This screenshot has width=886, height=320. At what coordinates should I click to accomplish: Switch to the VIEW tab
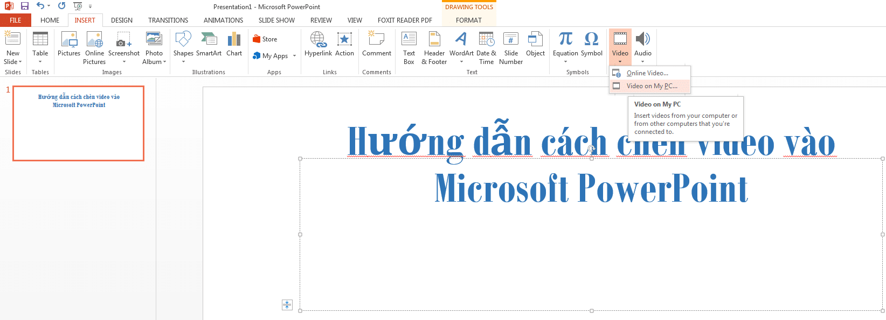tap(355, 20)
